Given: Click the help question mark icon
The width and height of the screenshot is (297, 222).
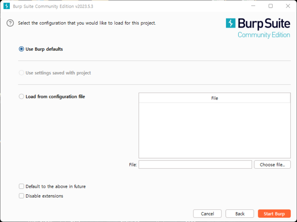Looking at the screenshot, I should (10, 23).
